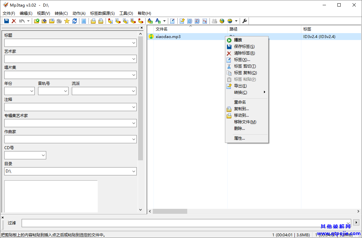Open the 视图(V) menu
Viewport: 362px width, 238px height.
(x=43, y=13)
